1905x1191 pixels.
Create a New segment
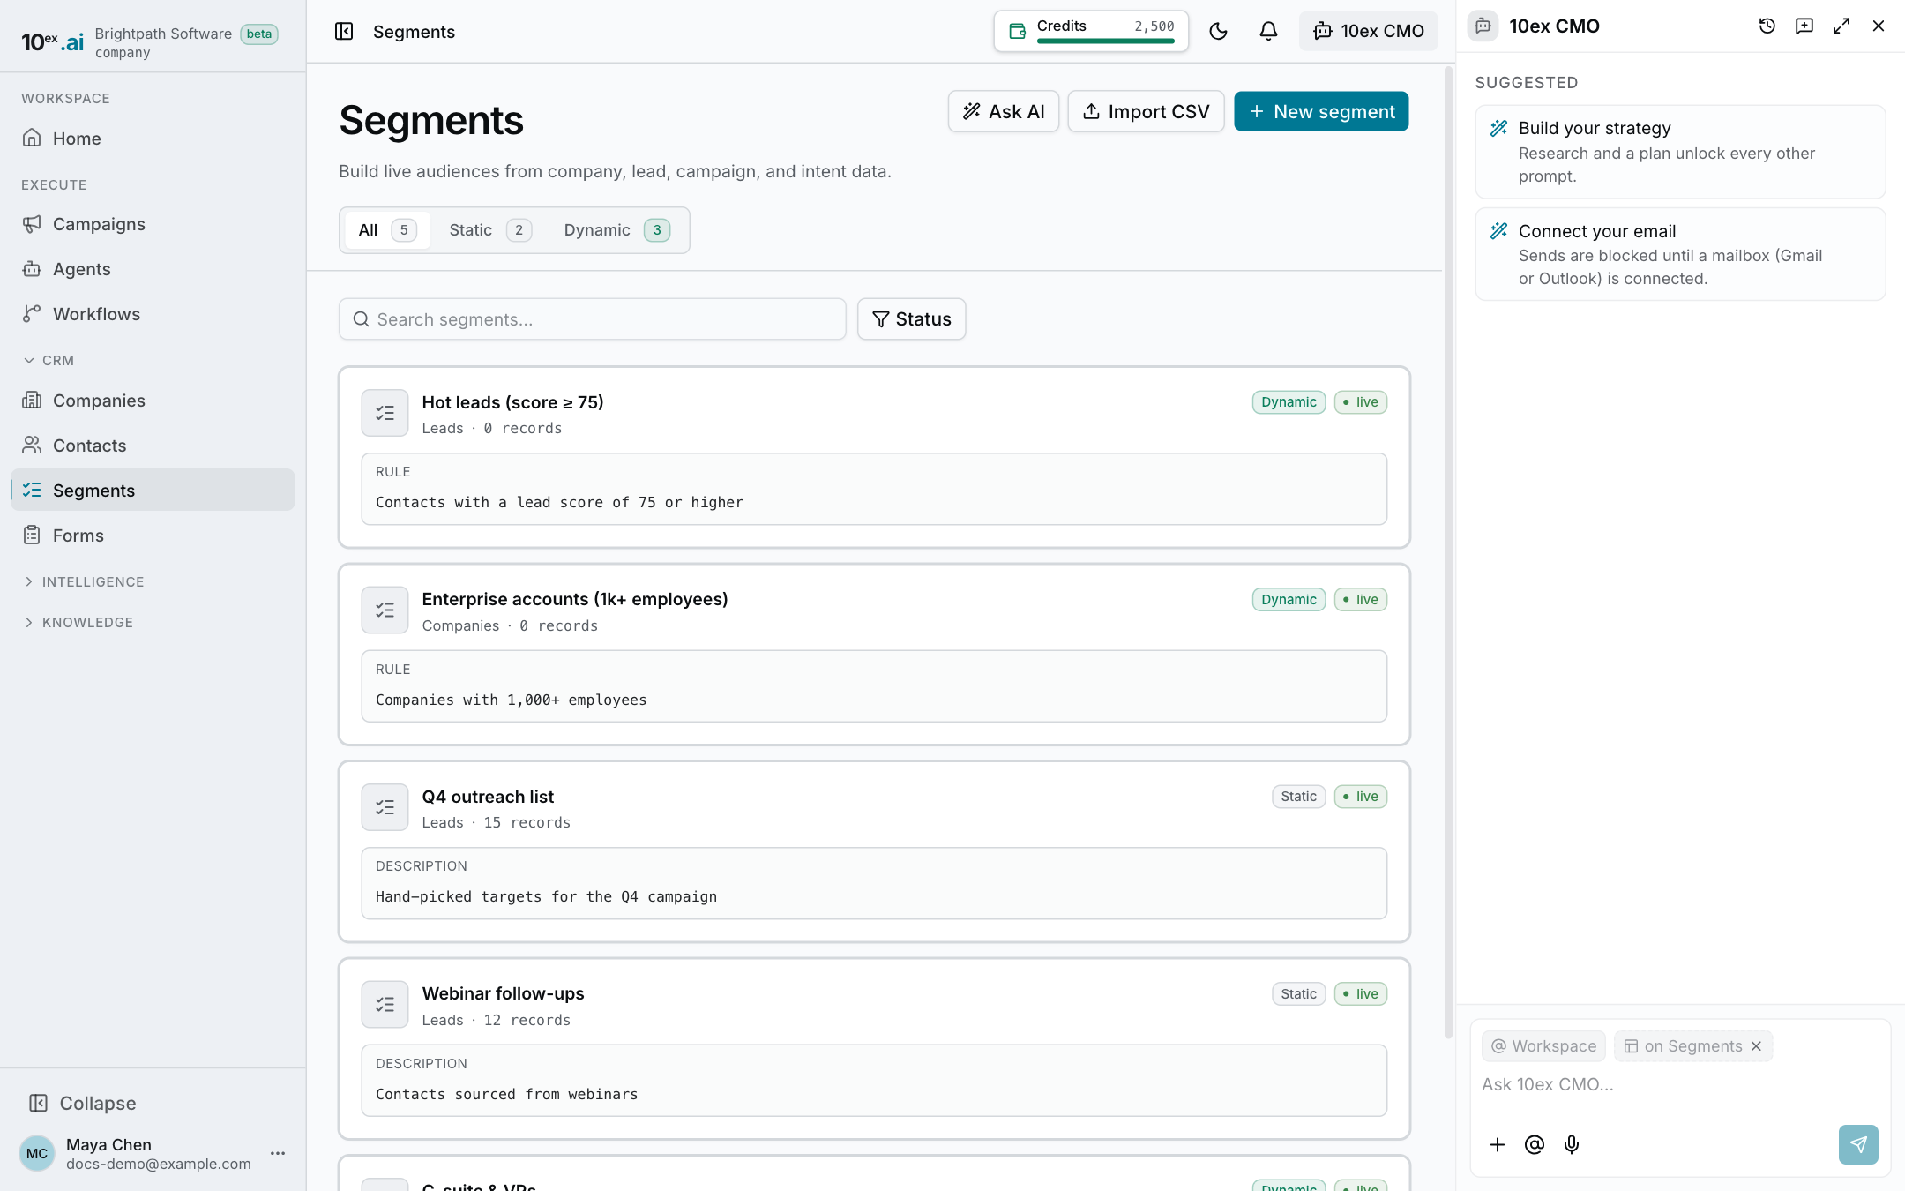1321,111
